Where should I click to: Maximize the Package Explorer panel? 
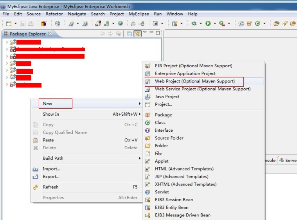coord(158,33)
